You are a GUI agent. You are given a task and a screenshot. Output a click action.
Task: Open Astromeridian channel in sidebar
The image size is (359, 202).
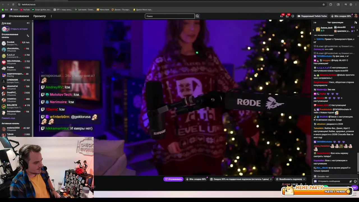(x=16, y=113)
